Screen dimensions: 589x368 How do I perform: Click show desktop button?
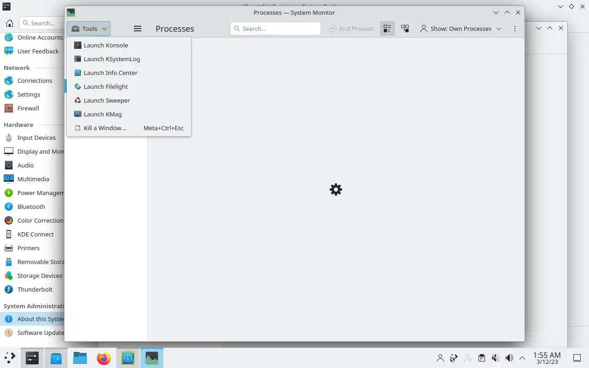click(x=577, y=358)
